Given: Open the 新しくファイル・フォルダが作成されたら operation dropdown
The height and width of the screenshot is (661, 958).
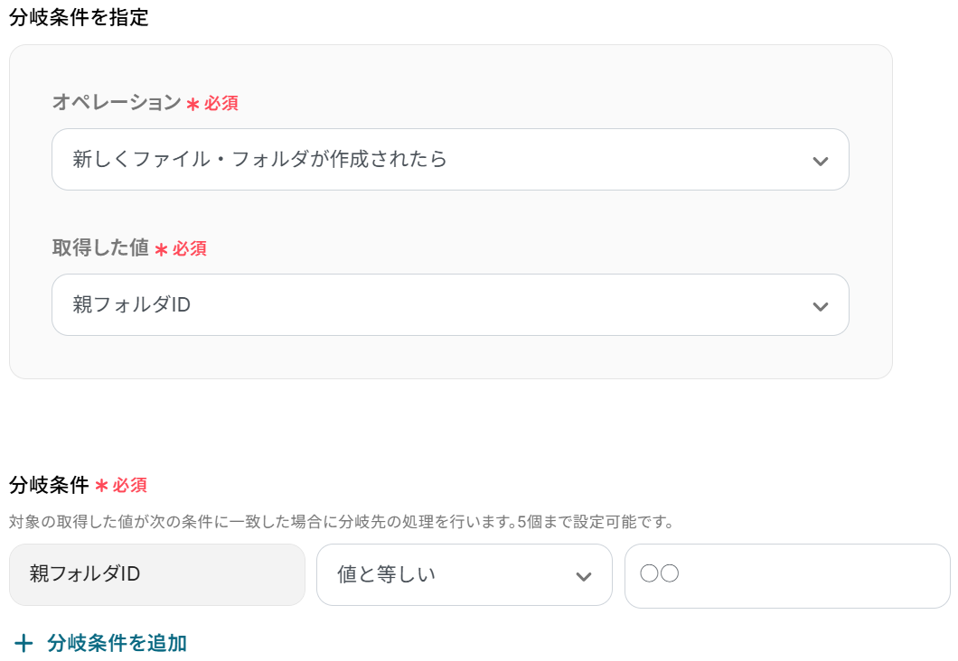Looking at the screenshot, I should pos(434,160).
